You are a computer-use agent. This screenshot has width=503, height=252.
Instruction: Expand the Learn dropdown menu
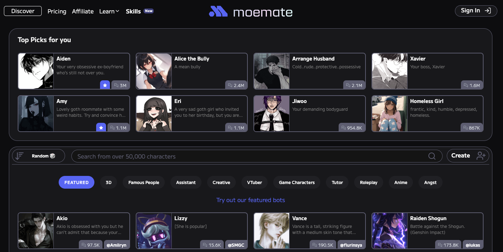109,11
